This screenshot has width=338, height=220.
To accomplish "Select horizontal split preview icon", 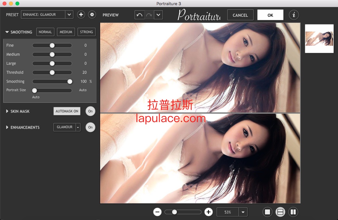I will pos(280,212).
